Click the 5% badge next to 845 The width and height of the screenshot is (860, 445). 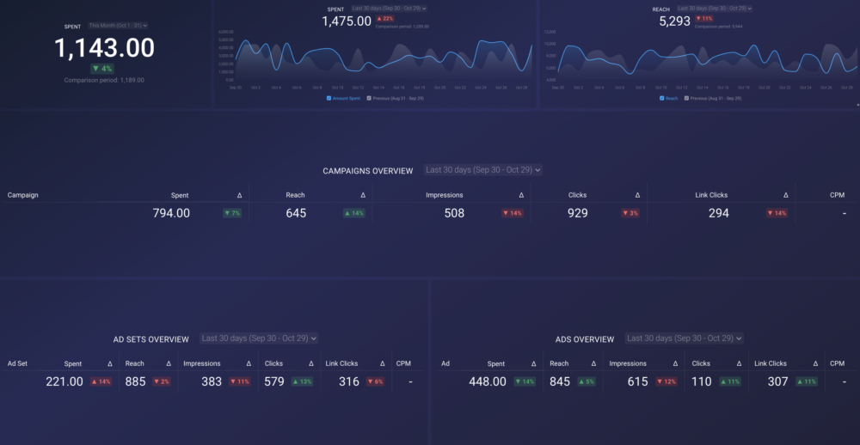click(x=587, y=381)
